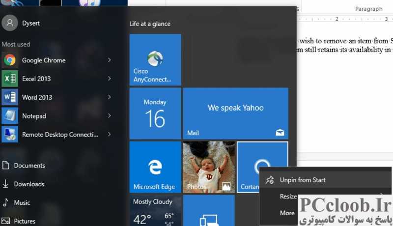Launch Excel 2013 from the list

pos(56,79)
